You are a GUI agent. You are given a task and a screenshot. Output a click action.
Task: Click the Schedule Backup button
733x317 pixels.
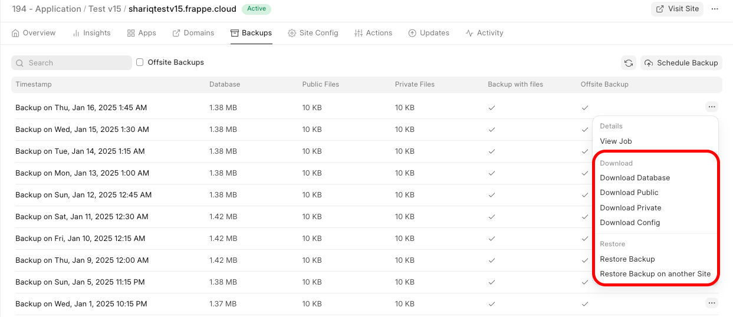(681, 63)
